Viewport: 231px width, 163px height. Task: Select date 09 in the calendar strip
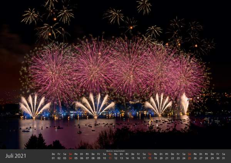click(x=99, y=158)
